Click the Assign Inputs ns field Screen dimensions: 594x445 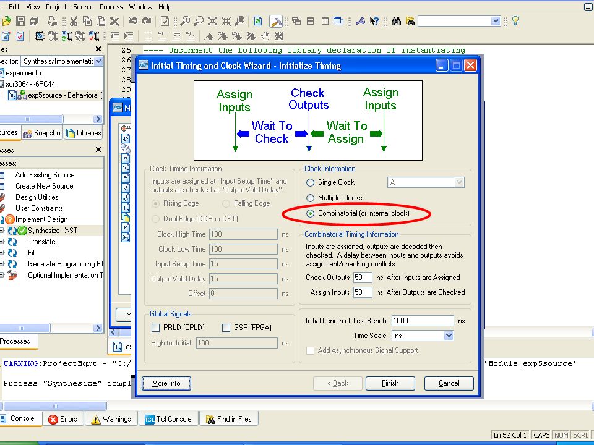363,292
